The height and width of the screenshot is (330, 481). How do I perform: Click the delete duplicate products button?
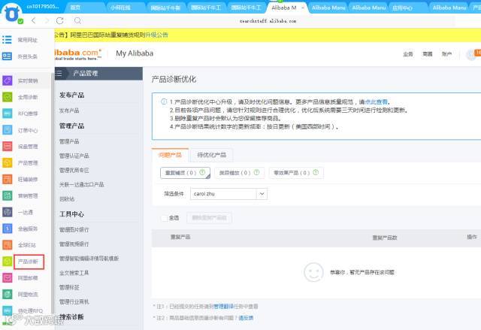pyautogui.click(x=209, y=218)
